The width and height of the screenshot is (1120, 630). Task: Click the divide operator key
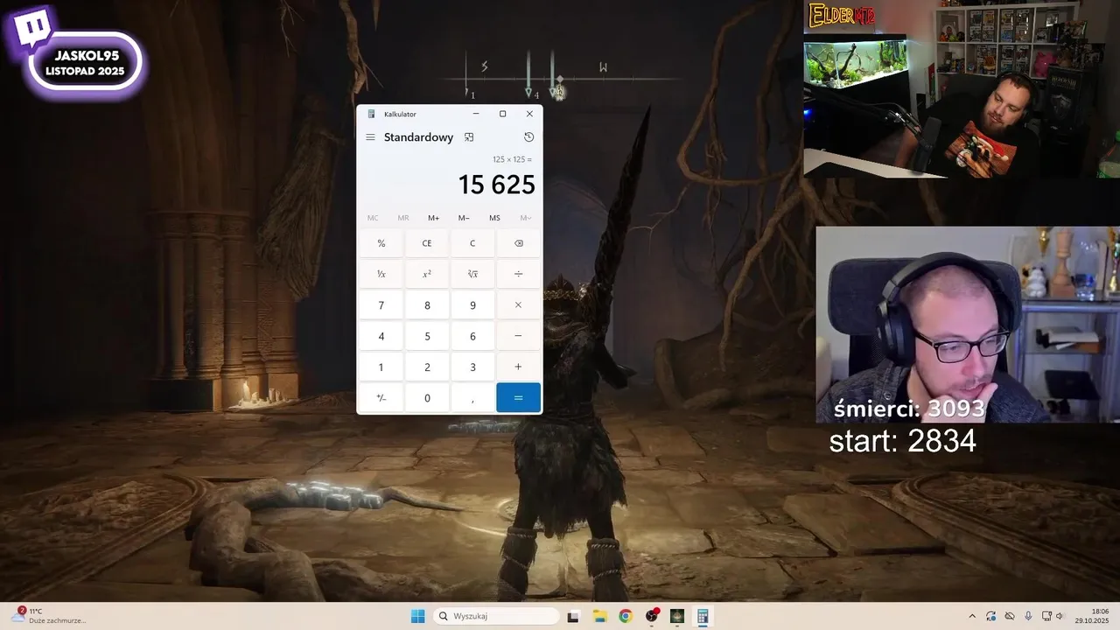[x=518, y=274]
